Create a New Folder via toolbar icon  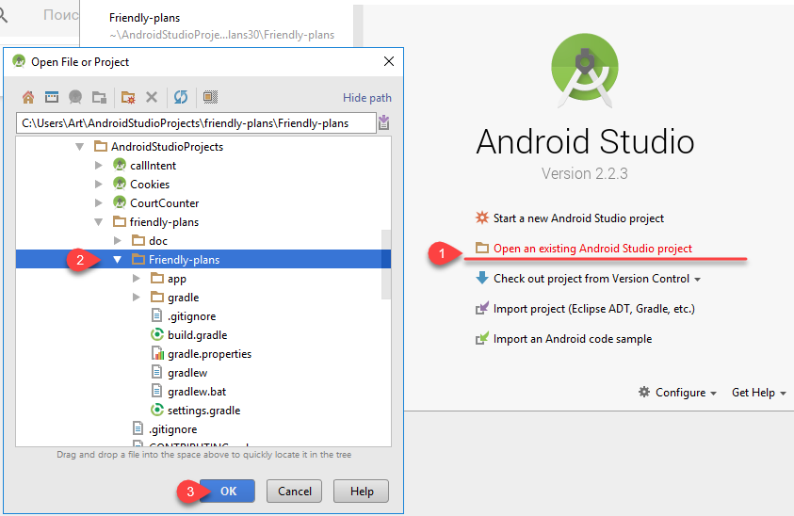click(128, 97)
